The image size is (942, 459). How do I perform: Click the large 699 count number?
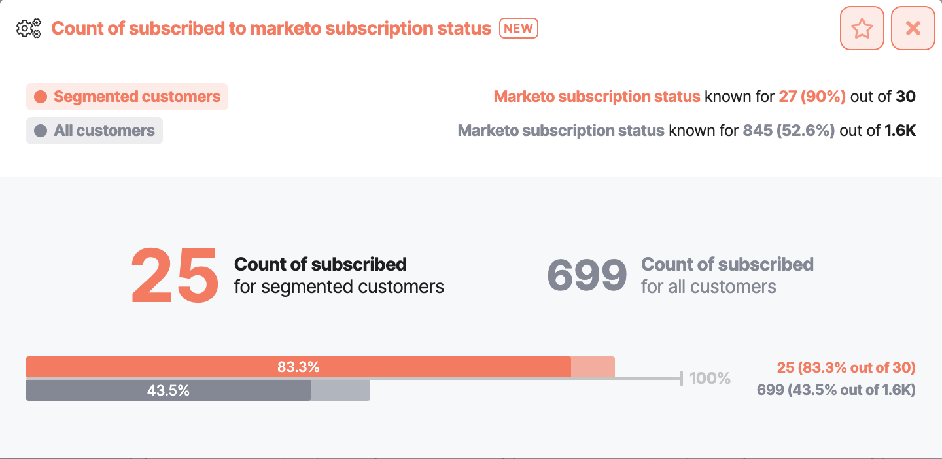587,275
